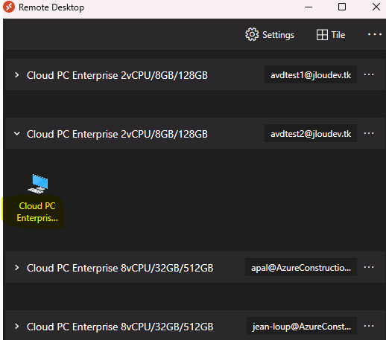This screenshot has height=340, width=386.
Task: Open more options for the avdtest2@jloudev.tk workspace
Action: click(x=369, y=133)
